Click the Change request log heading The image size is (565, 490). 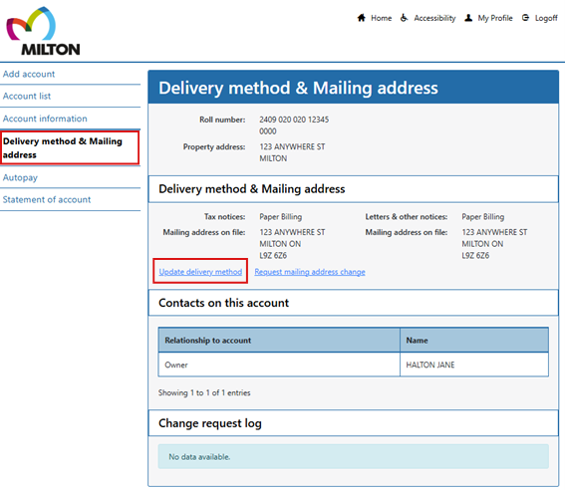tap(210, 423)
